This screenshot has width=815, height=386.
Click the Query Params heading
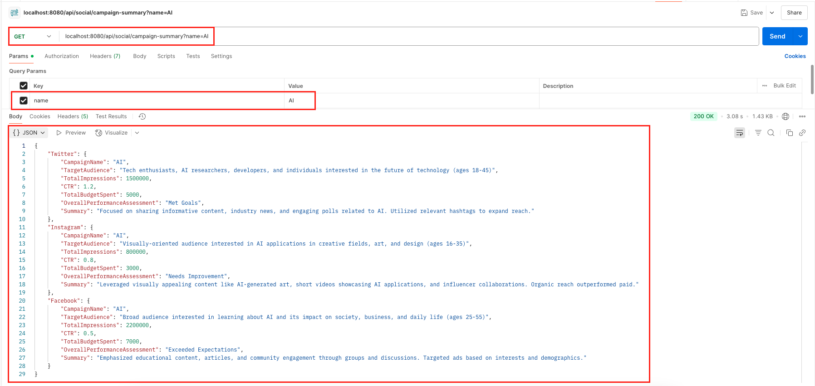point(28,71)
